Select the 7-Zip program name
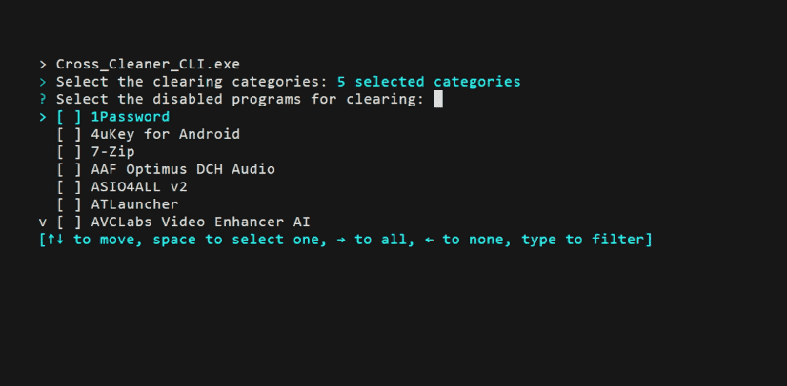This screenshot has width=787, height=386. [x=113, y=152]
